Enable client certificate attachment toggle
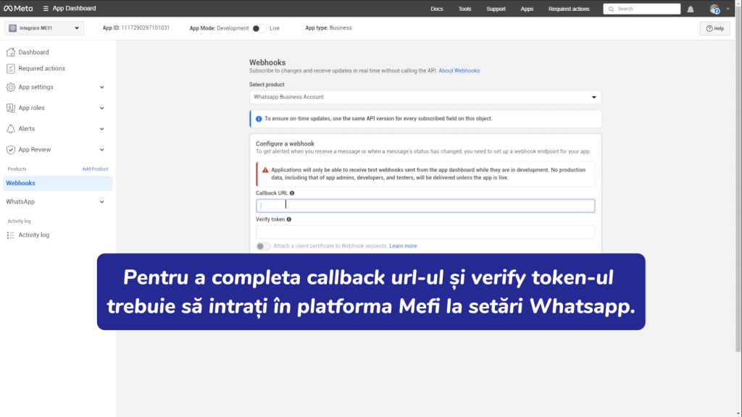Viewport: 742px width, 417px height. [263, 246]
